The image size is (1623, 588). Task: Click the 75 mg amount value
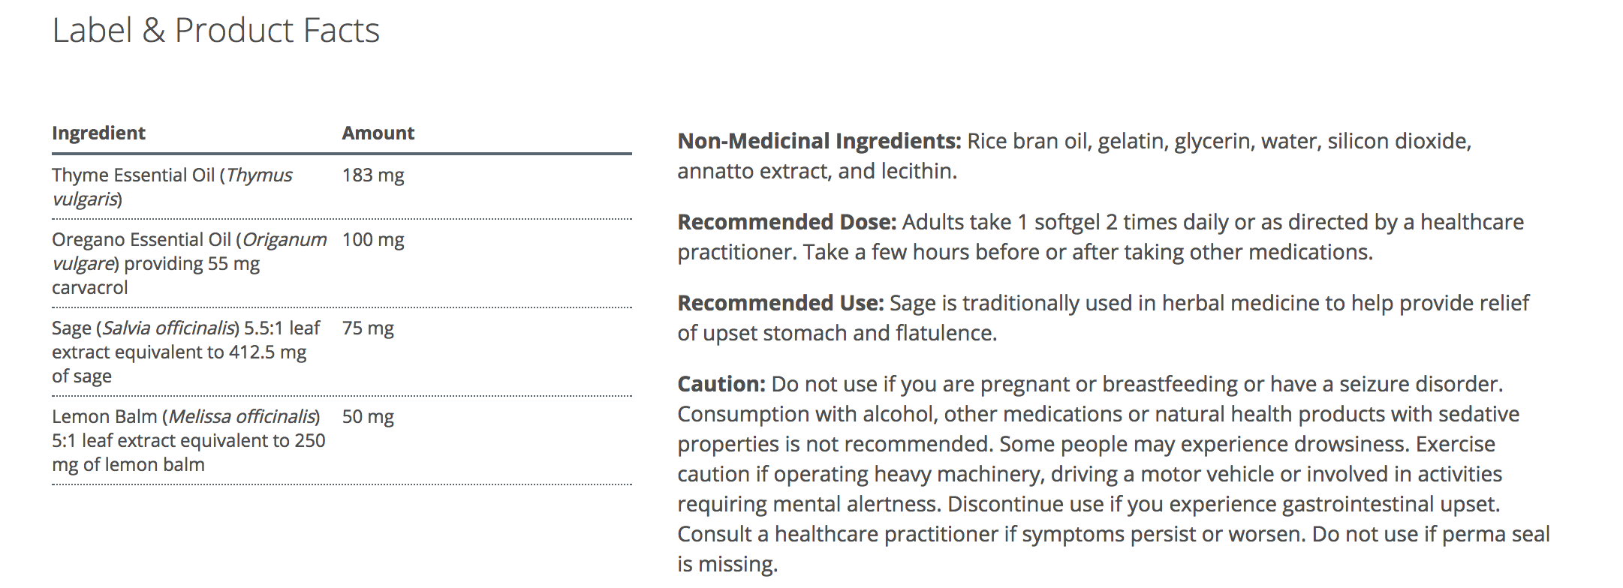tap(368, 328)
